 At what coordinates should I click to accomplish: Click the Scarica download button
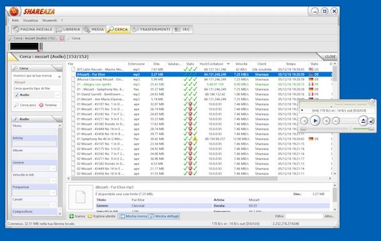click(77, 216)
